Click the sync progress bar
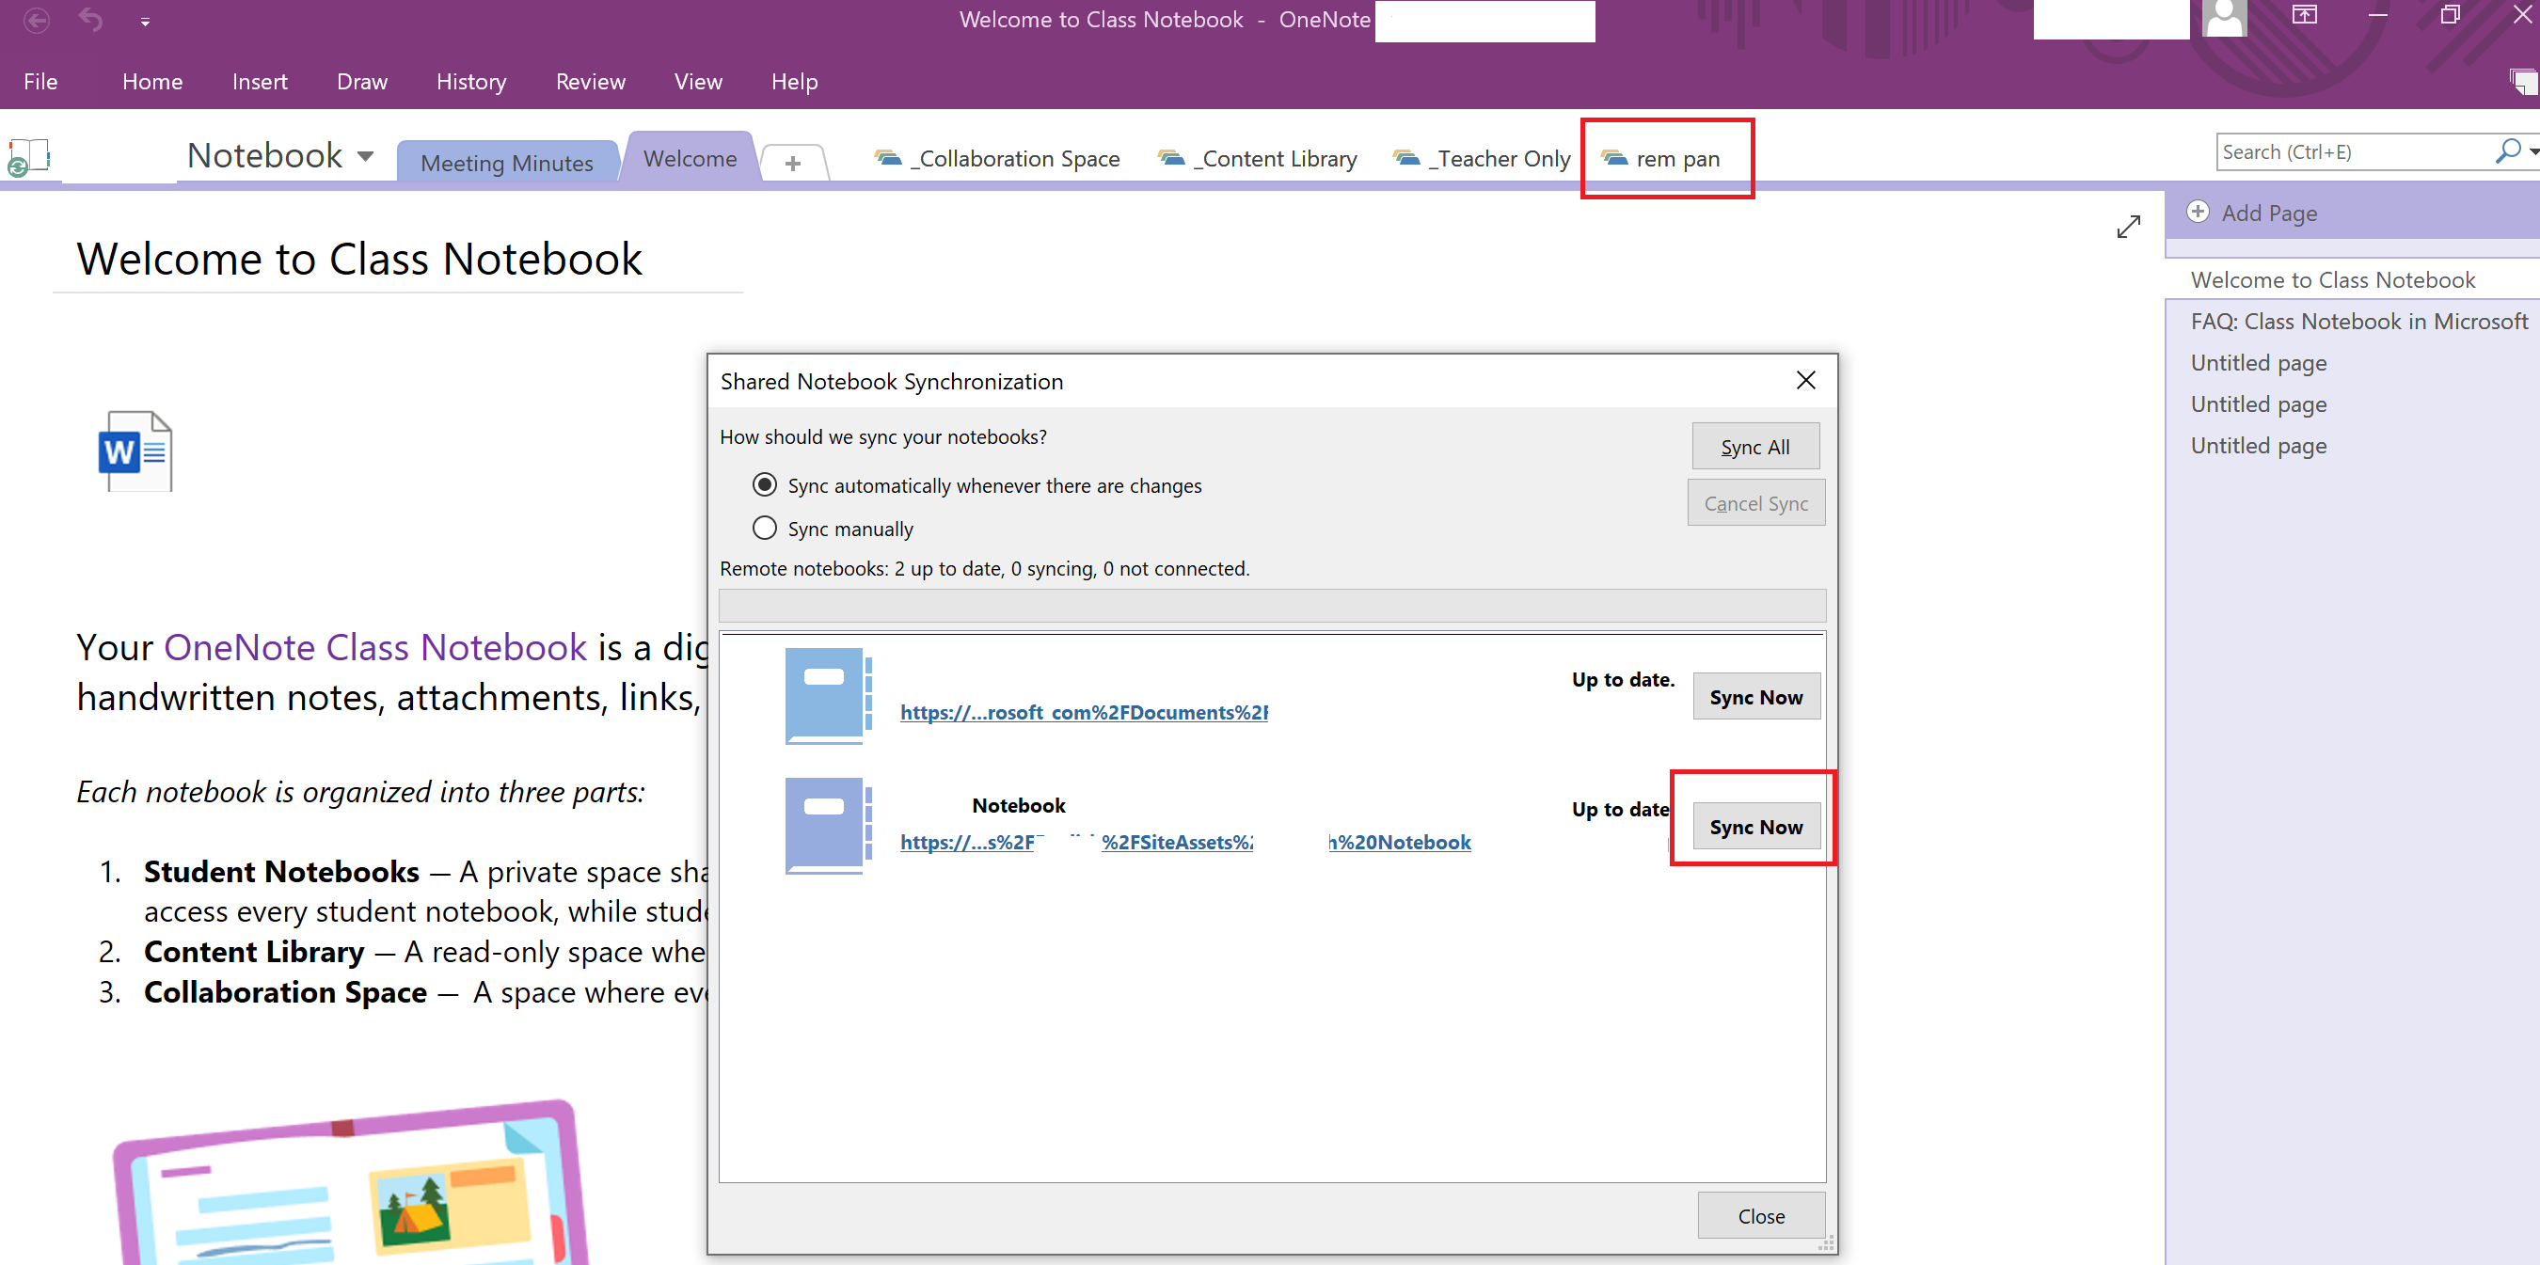 click(x=1271, y=605)
